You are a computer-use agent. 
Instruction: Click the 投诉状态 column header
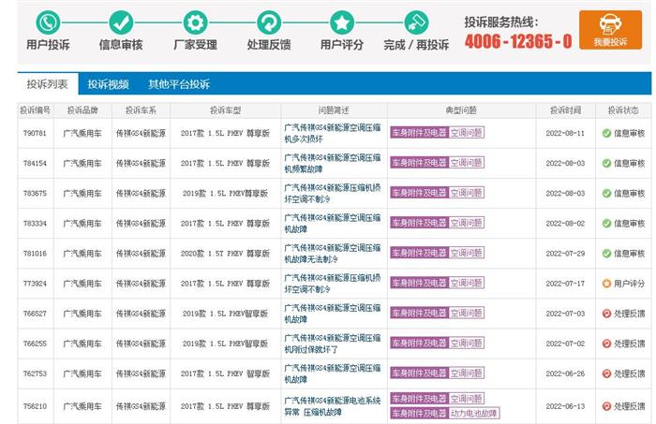coord(622,110)
